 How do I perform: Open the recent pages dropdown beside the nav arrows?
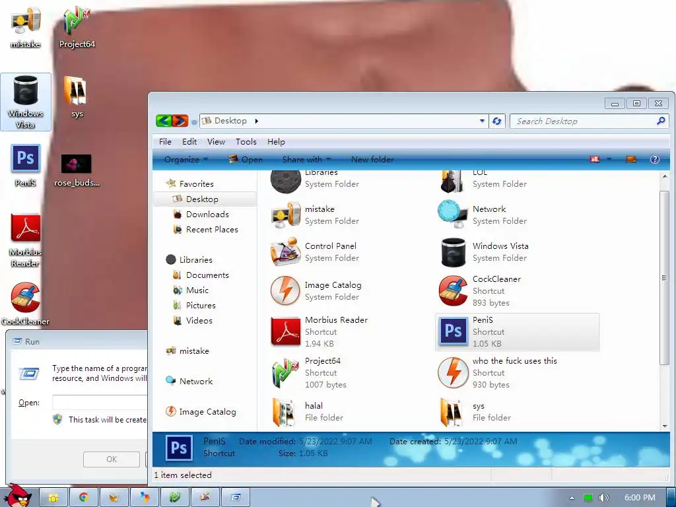(194, 122)
